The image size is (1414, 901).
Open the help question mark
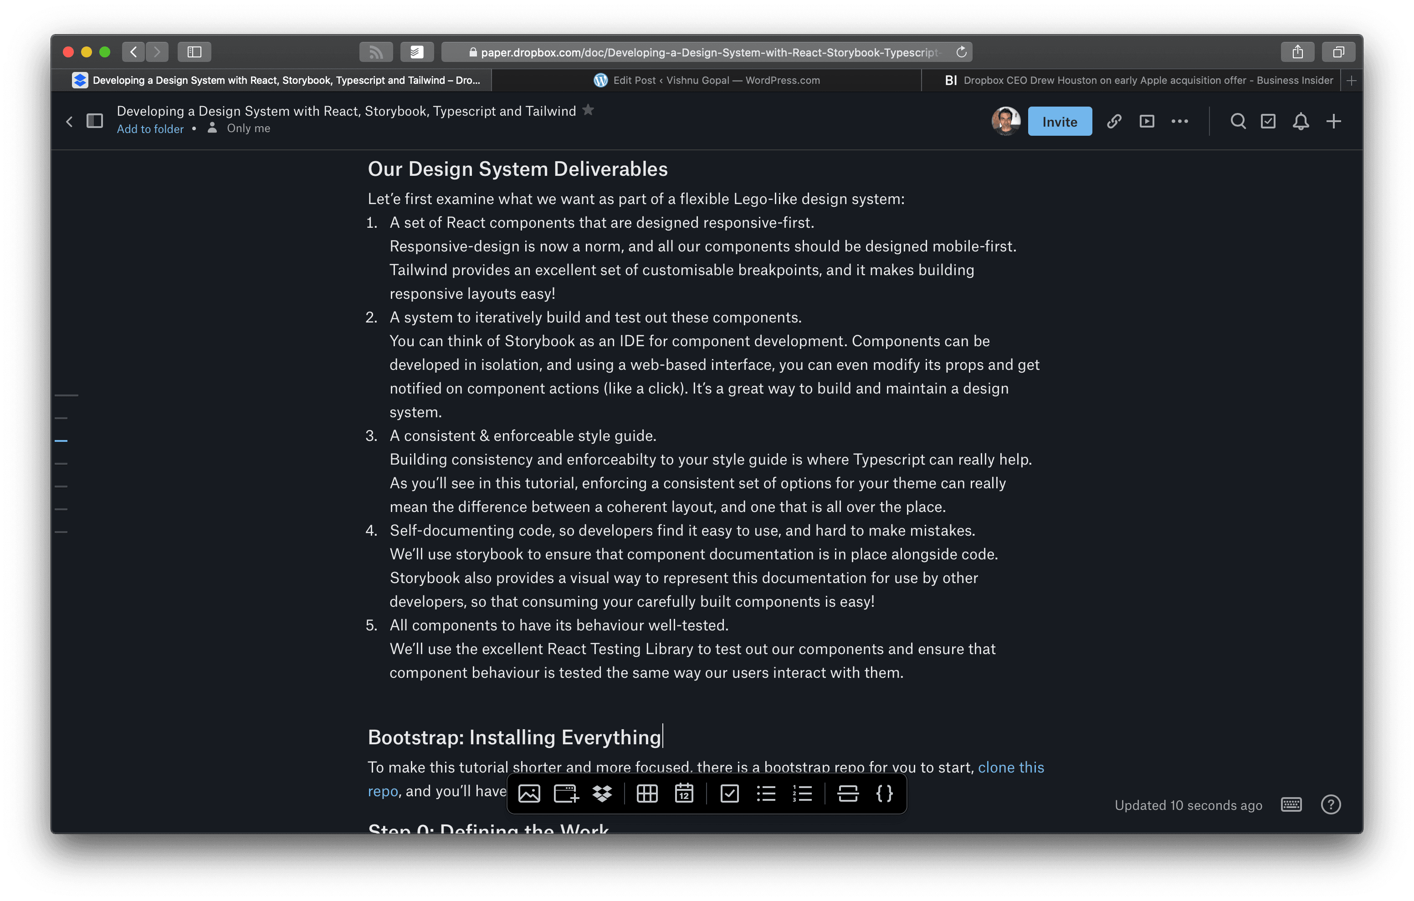click(x=1331, y=805)
